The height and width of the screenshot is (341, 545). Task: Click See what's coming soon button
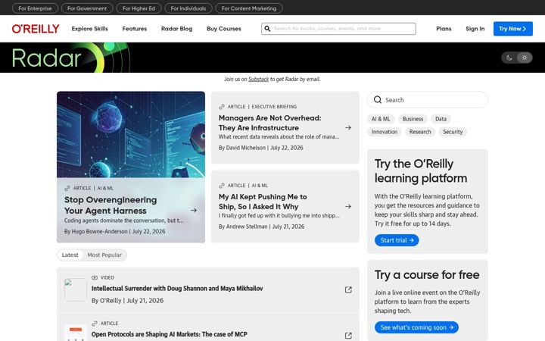click(416, 327)
